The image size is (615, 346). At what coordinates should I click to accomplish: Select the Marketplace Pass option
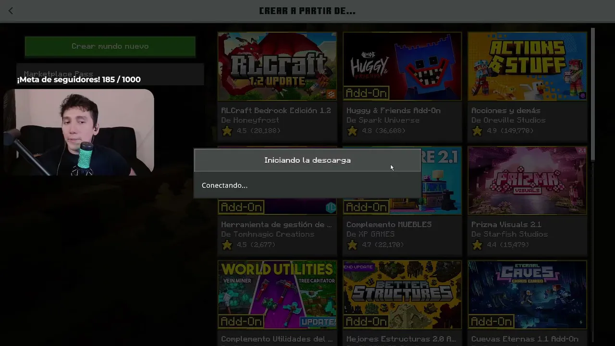tap(110, 74)
